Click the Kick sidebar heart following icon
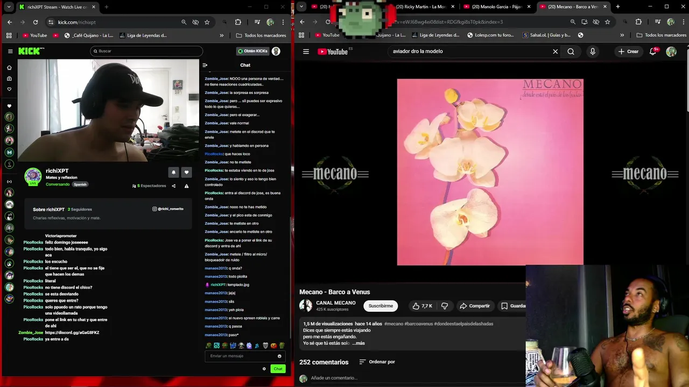Screen dimensions: 689x387 click(9, 89)
